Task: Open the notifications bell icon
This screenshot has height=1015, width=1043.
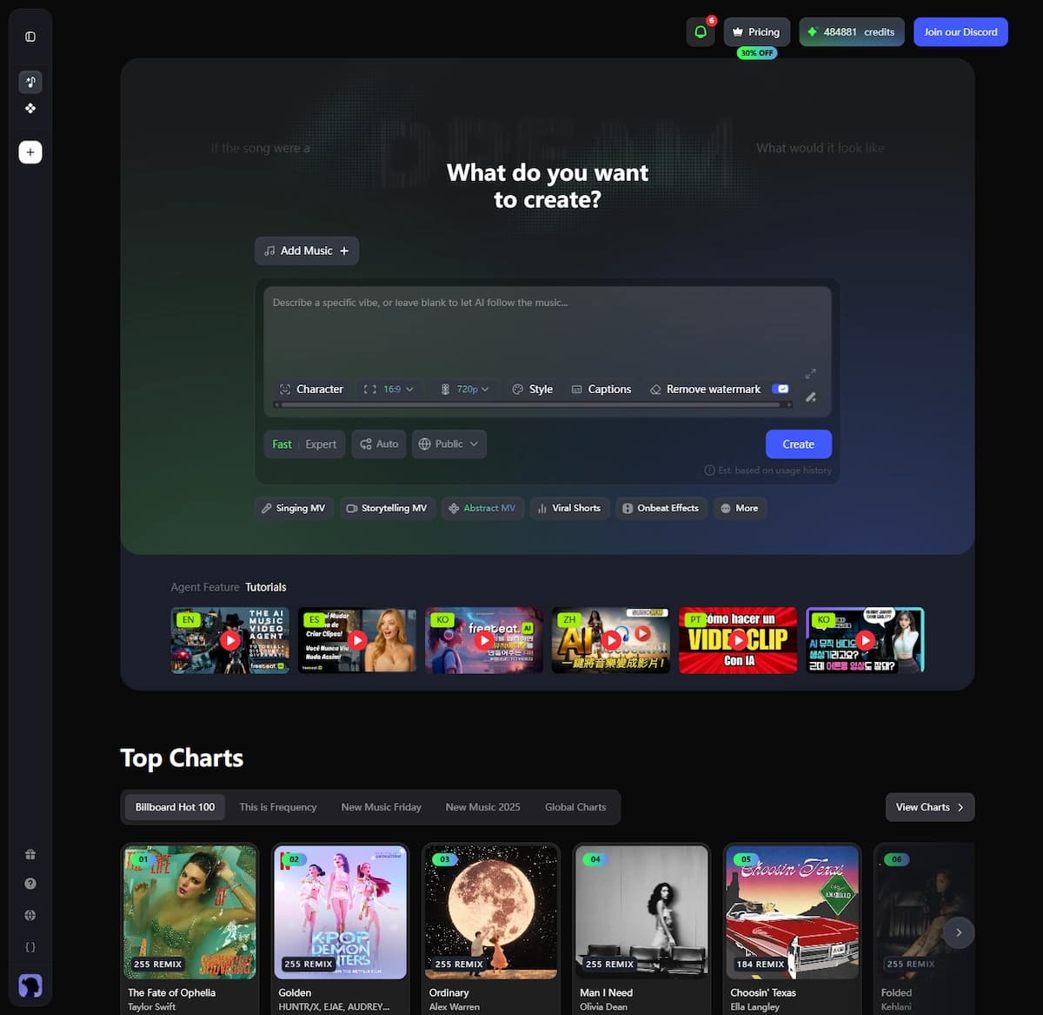Action: pyautogui.click(x=701, y=32)
